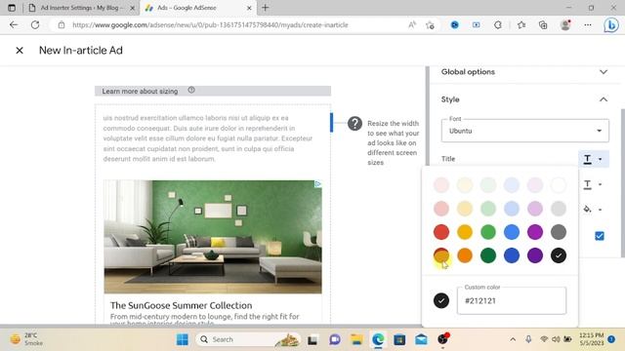Close the New In-article Ad editor
Image resolution: width=625 pixels, height=351 pixels.
[20, 51]
